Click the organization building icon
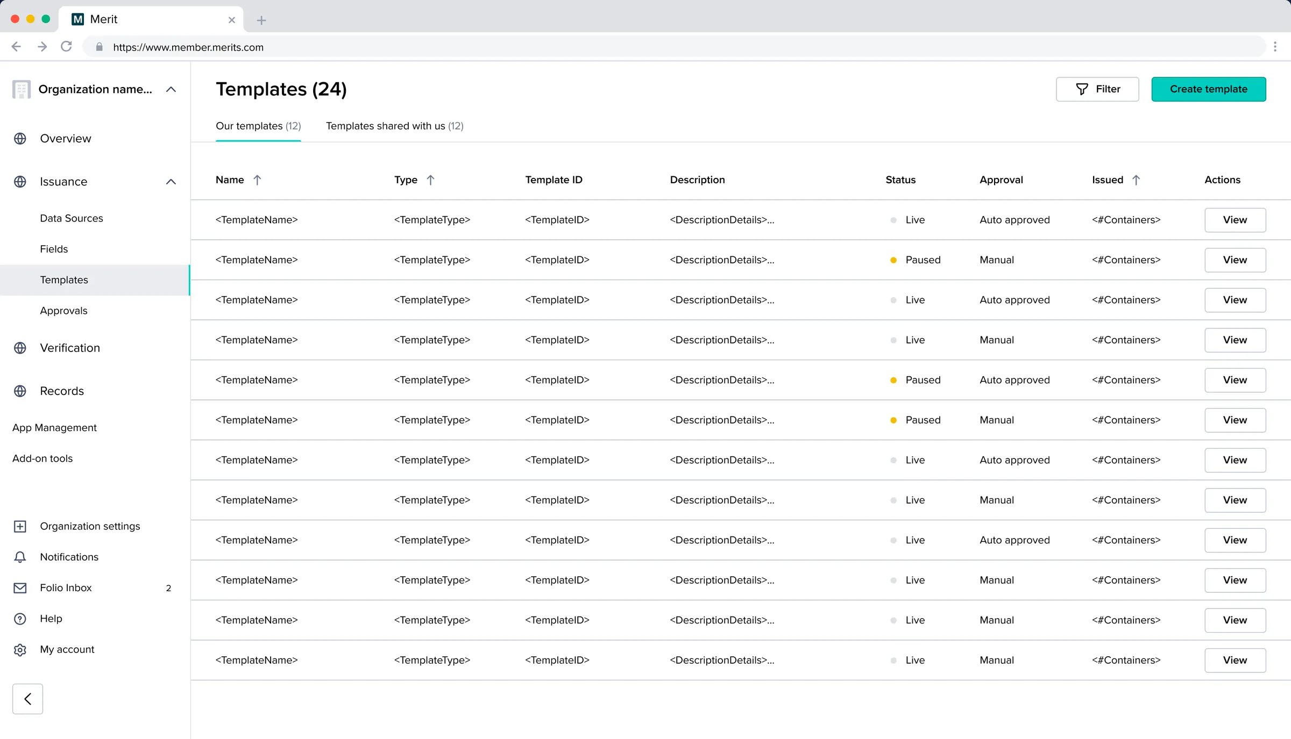The image size is (1291, 739). pos(21,89)
